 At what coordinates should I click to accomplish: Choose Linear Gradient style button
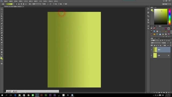(17, 4)
